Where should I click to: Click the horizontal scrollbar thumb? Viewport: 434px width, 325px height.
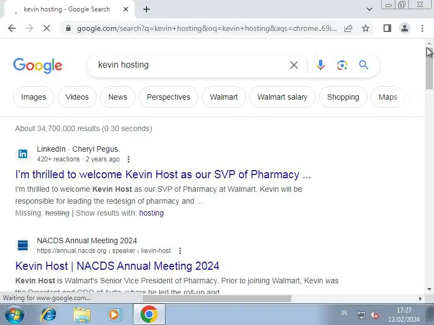pos(218,298)
